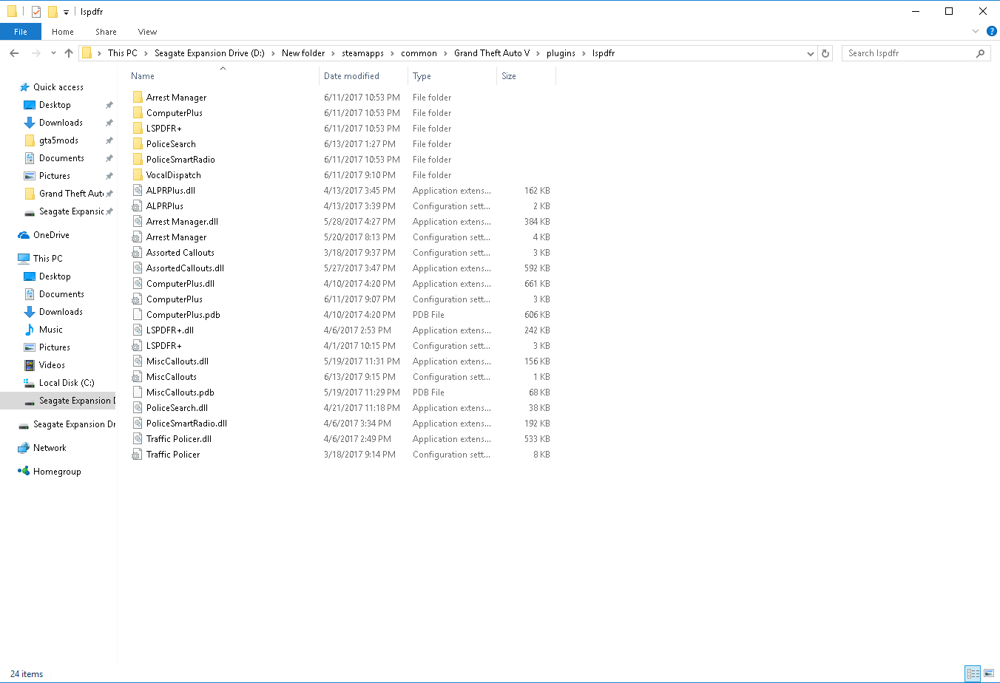Sort files by Type column header
This screenshot has height=683, width=1000.
point(422,76)
